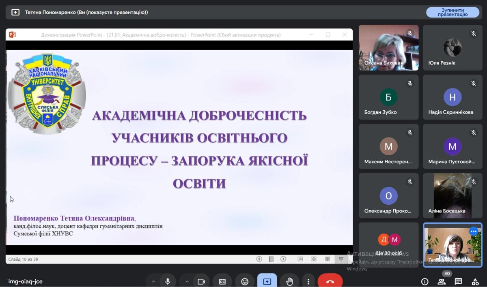Switch to Normal view in PowerPoint status bar
Viewport: 487px width, 287px height.
point(300,259)
